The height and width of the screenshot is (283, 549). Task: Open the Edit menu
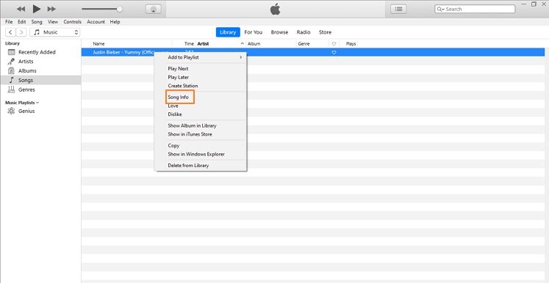pos(22,22)
